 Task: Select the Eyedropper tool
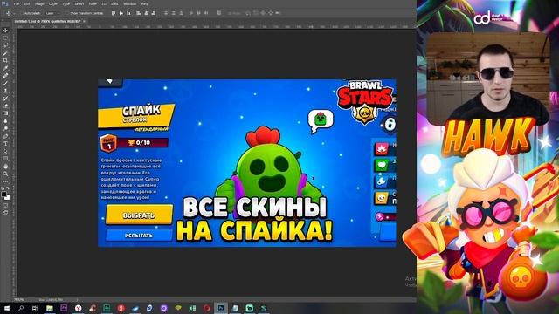tap(6, 68)
